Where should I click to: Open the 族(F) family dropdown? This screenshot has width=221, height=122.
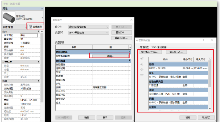[x=89, y=27]
